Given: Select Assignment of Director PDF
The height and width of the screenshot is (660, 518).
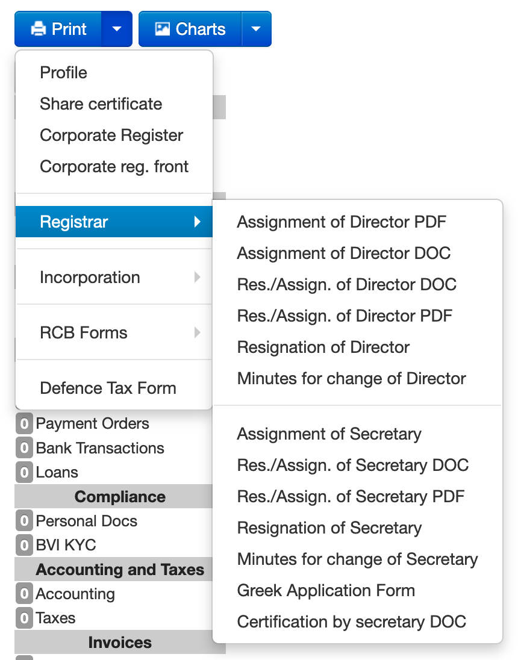Looking at the screenshot, I should (342, 222).
